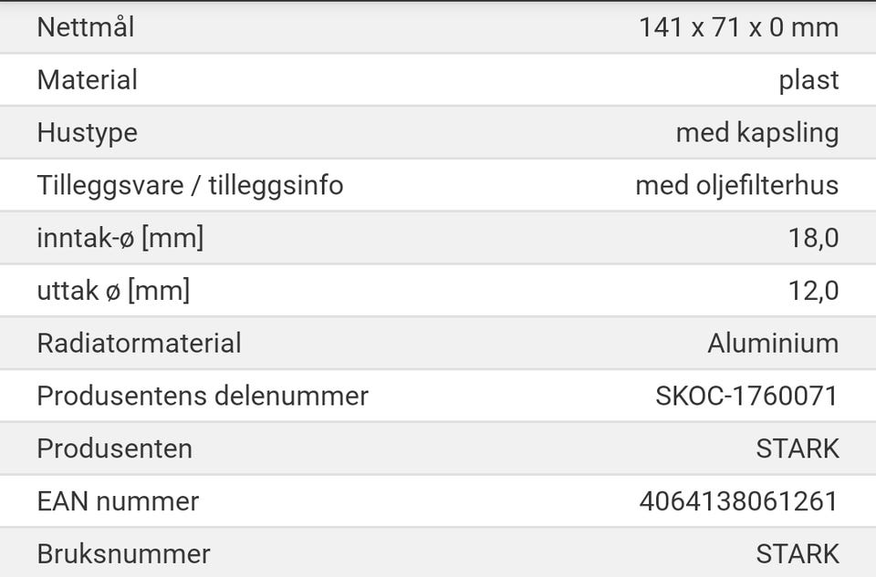Click EAN number 4064138061261
The image size is (876, 577).
[x=739, y=501]
